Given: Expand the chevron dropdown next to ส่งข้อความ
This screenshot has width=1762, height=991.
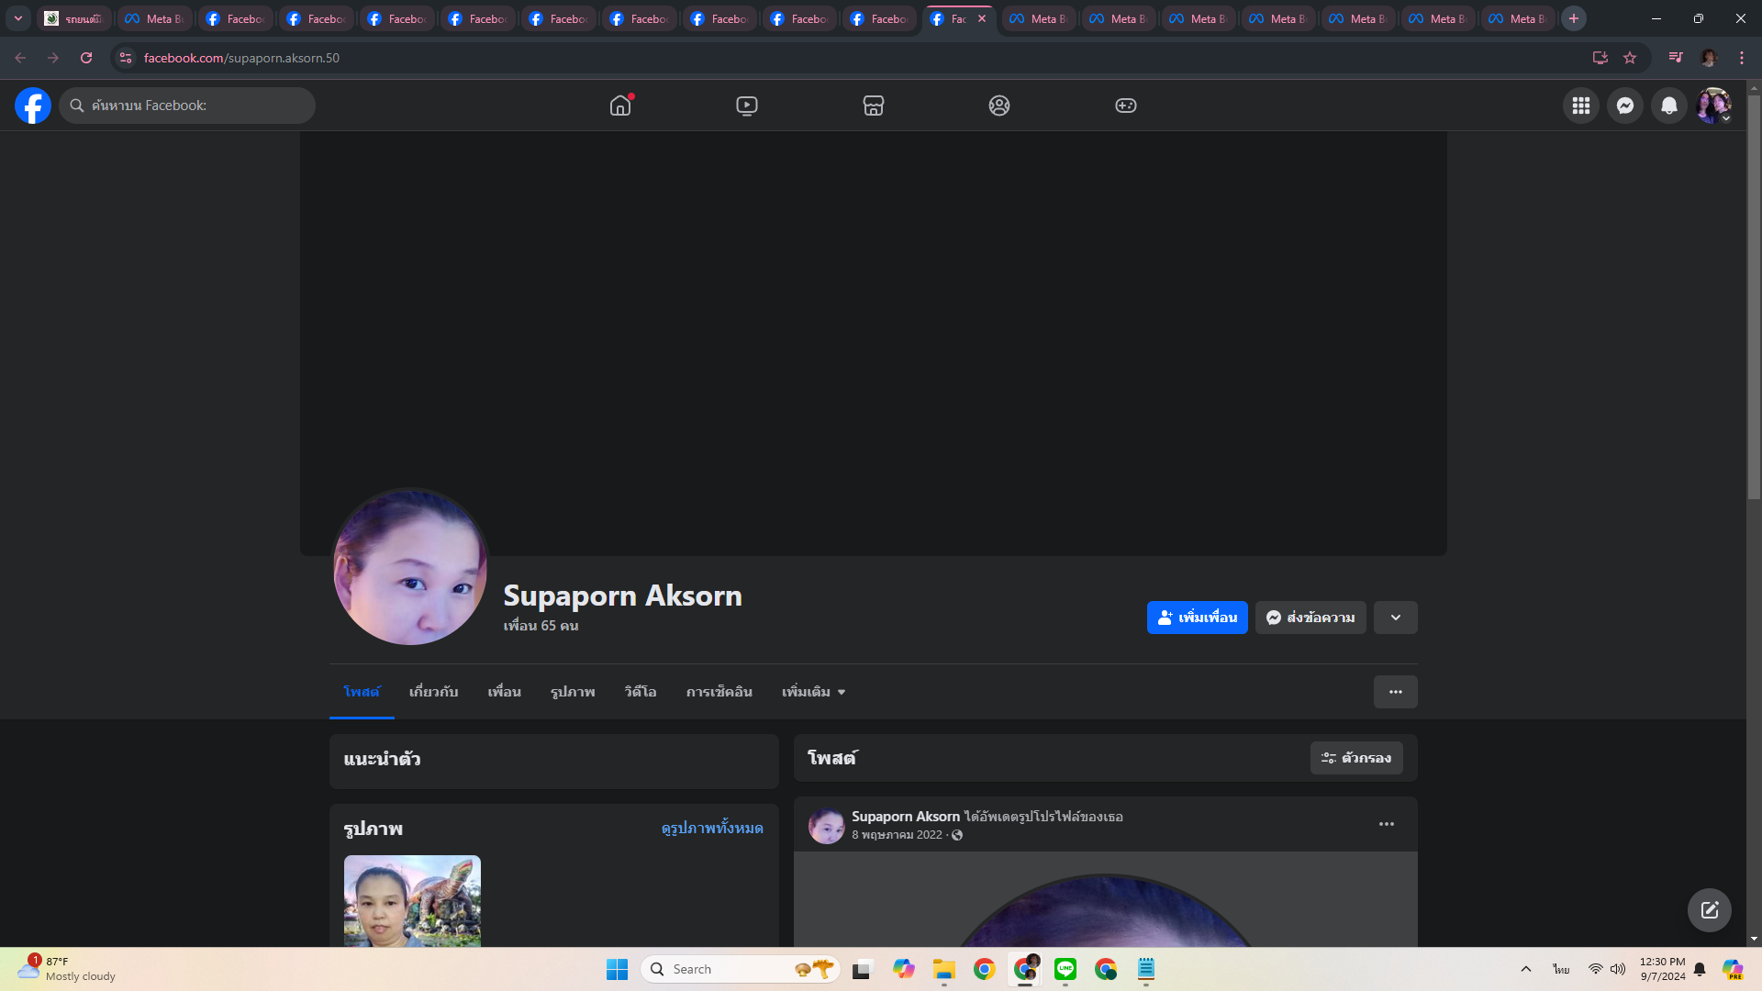Looking at the screenshot, I should tap(1395, 618).
